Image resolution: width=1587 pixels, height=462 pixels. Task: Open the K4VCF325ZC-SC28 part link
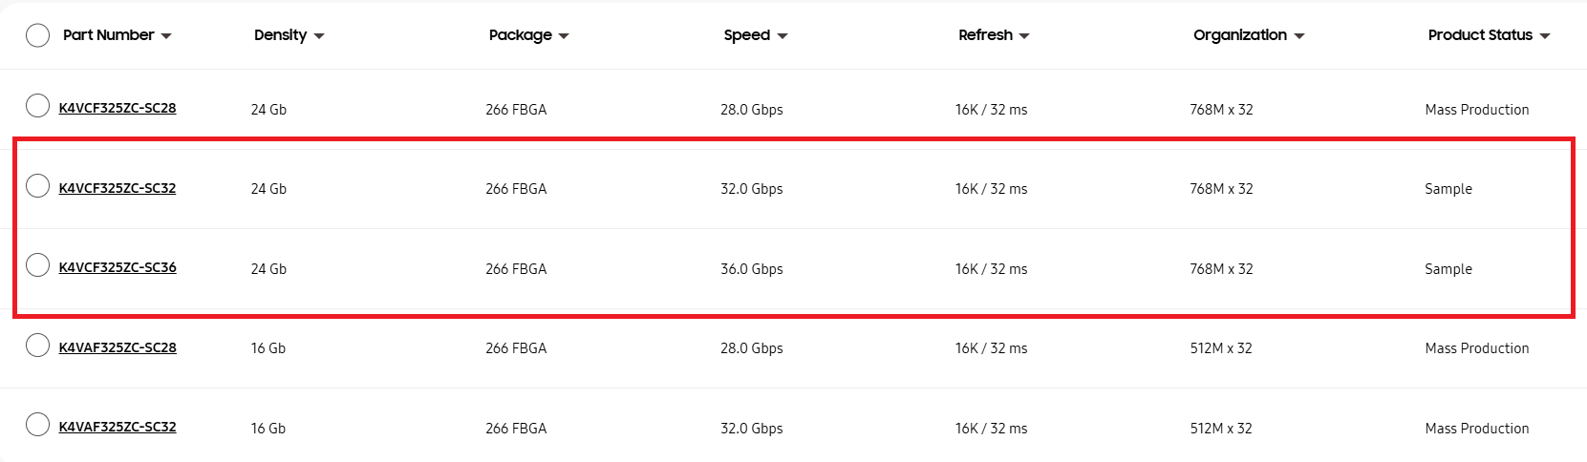[118, 108]
